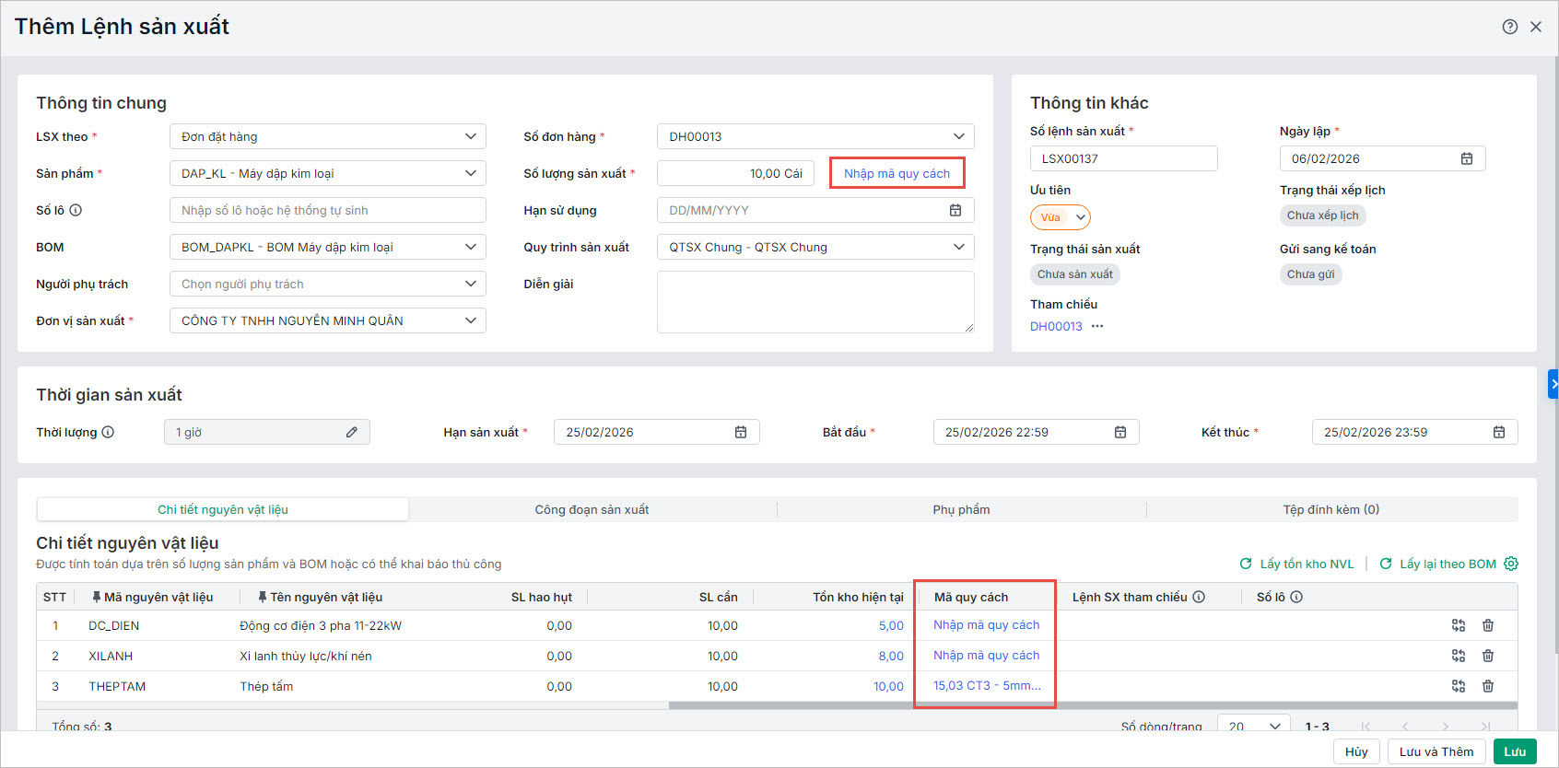
Task: Open the Người phụ trách dropdown
Action: 470,284
